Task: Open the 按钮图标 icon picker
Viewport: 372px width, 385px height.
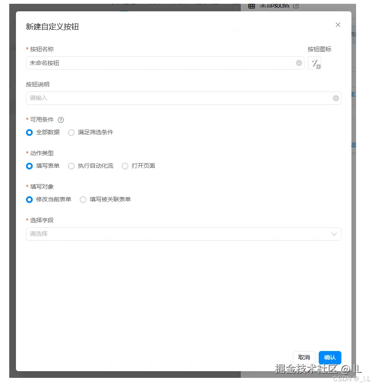Action: [x=314, y=63]
